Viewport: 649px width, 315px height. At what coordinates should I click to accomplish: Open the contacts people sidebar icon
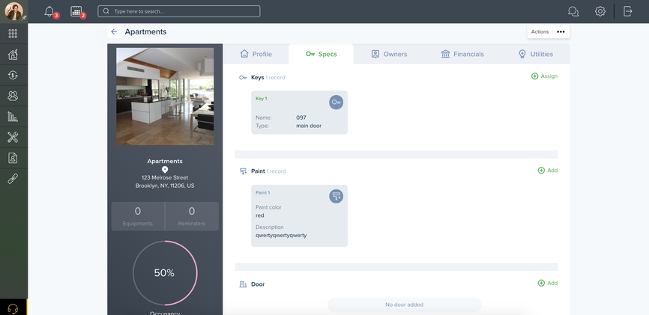pos(13,96)
